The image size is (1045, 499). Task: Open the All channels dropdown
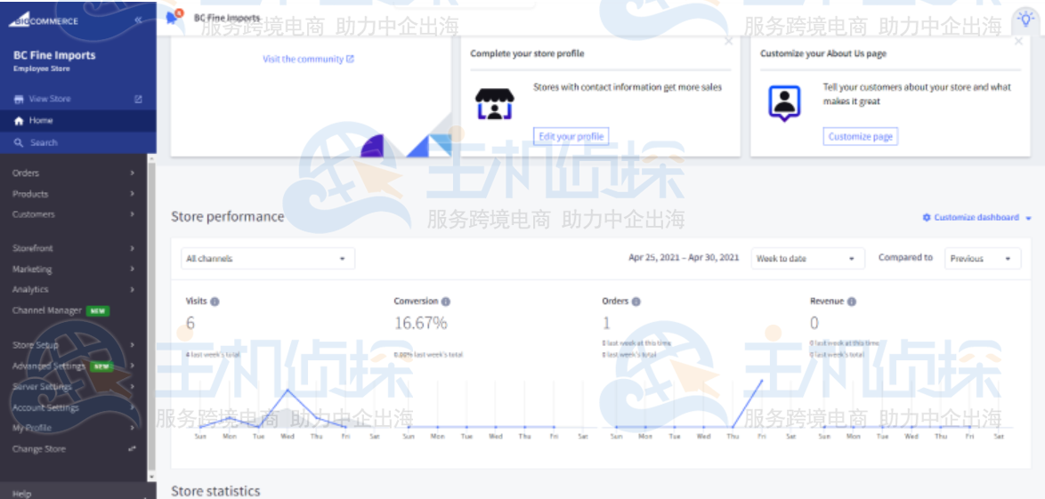coord(268,259)
